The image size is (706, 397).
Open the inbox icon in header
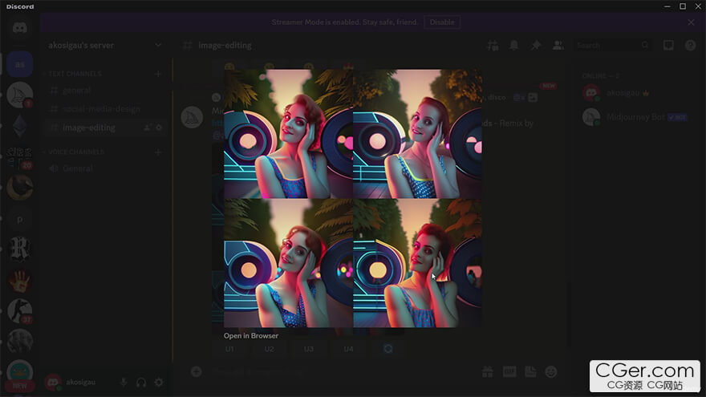[668, 45]
